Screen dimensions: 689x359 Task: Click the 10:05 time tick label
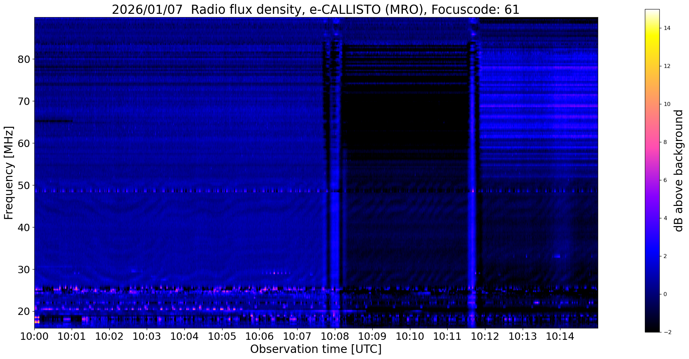point(222,336)
